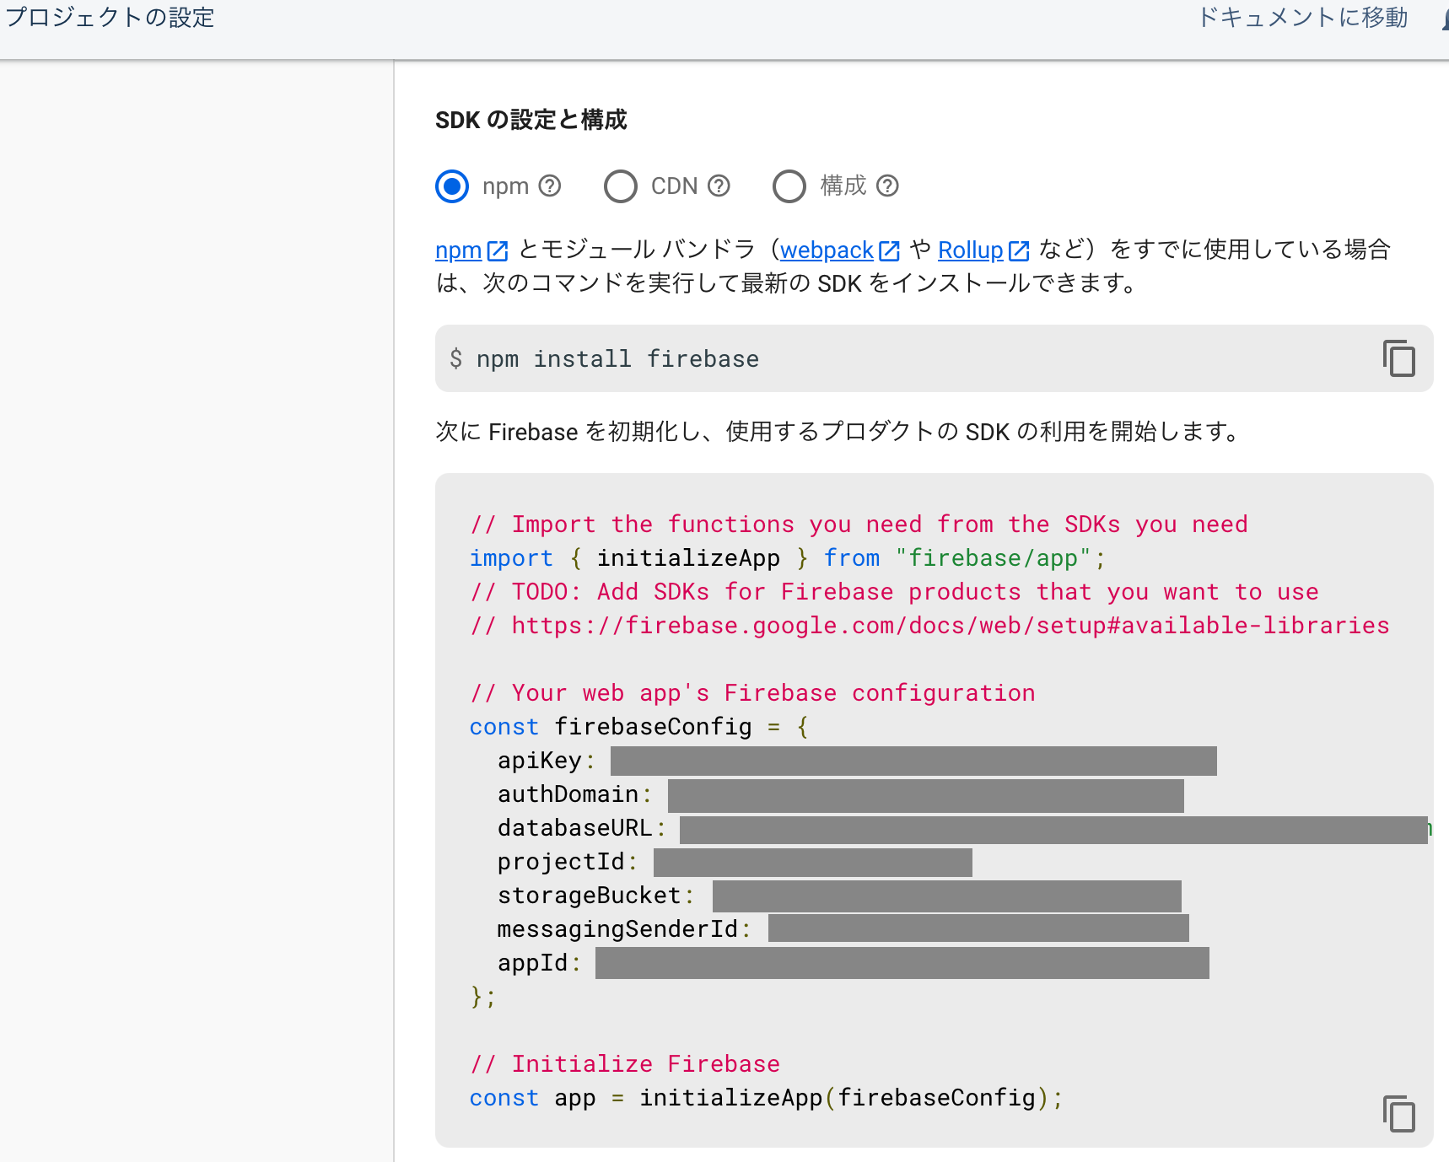Viewport: 1449px width, 1162px height.
Task: Click the '// Initialize Firebase' comment
Action: (625, 1064)
